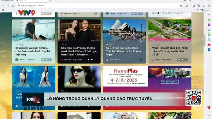This screenshot has height=119, width=212.
Task: Open the aerial village photo thumbnail
Action: tap(170, 30)
